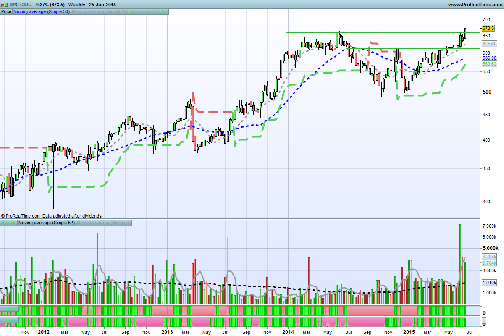
Task: Click the 300 level on price axis
Action: tap(486, 201)
